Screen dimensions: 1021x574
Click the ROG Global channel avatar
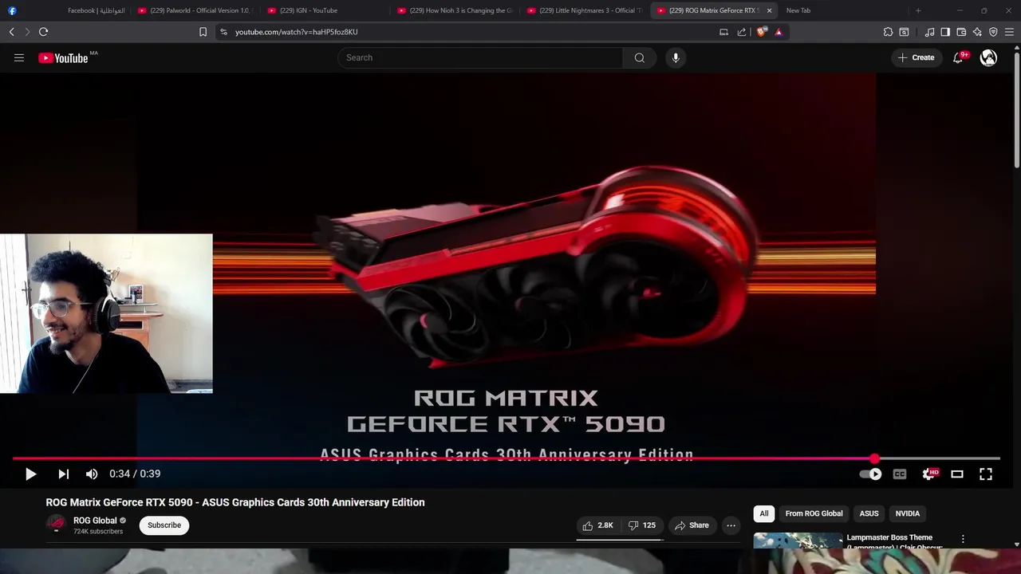[x=55, y=524]
